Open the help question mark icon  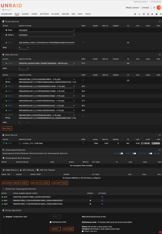point(157,14)
